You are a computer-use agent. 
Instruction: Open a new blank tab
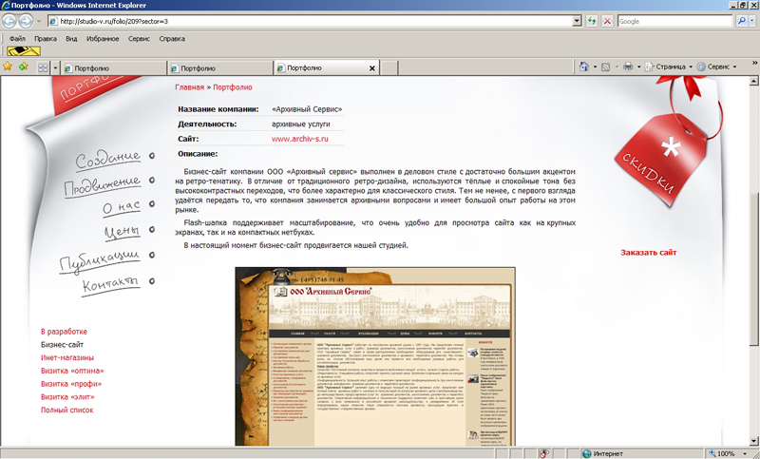click(389, 68)
